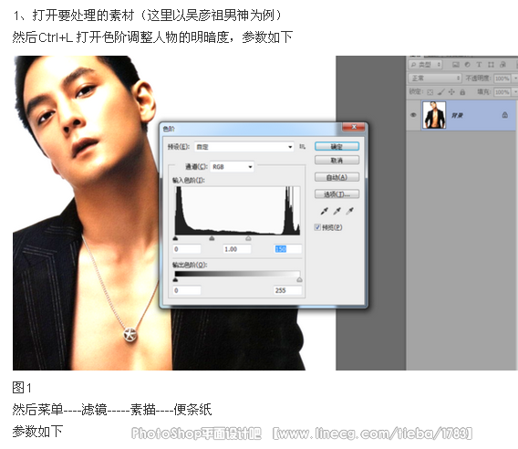
Task: Click the 图1 caption text
Action: coord(22,388)
